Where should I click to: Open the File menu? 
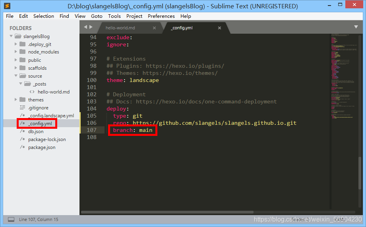(x=10, y=16)
